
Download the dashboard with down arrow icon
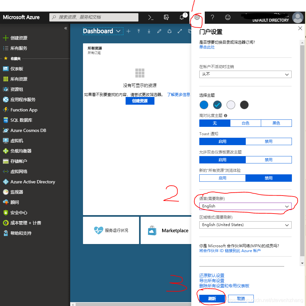point(149,31)
